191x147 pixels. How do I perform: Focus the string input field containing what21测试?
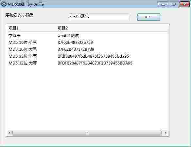99,16
